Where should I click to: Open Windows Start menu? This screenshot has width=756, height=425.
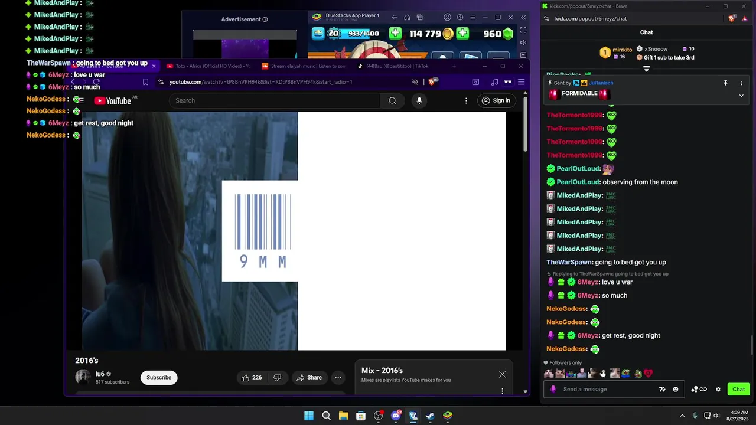click(309, 416)
